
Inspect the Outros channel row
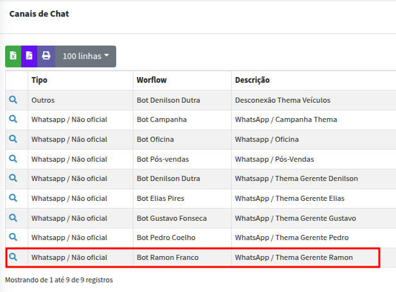tap(13, 100)
